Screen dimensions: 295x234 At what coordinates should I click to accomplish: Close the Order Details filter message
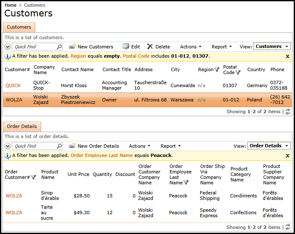coord(287,155)
